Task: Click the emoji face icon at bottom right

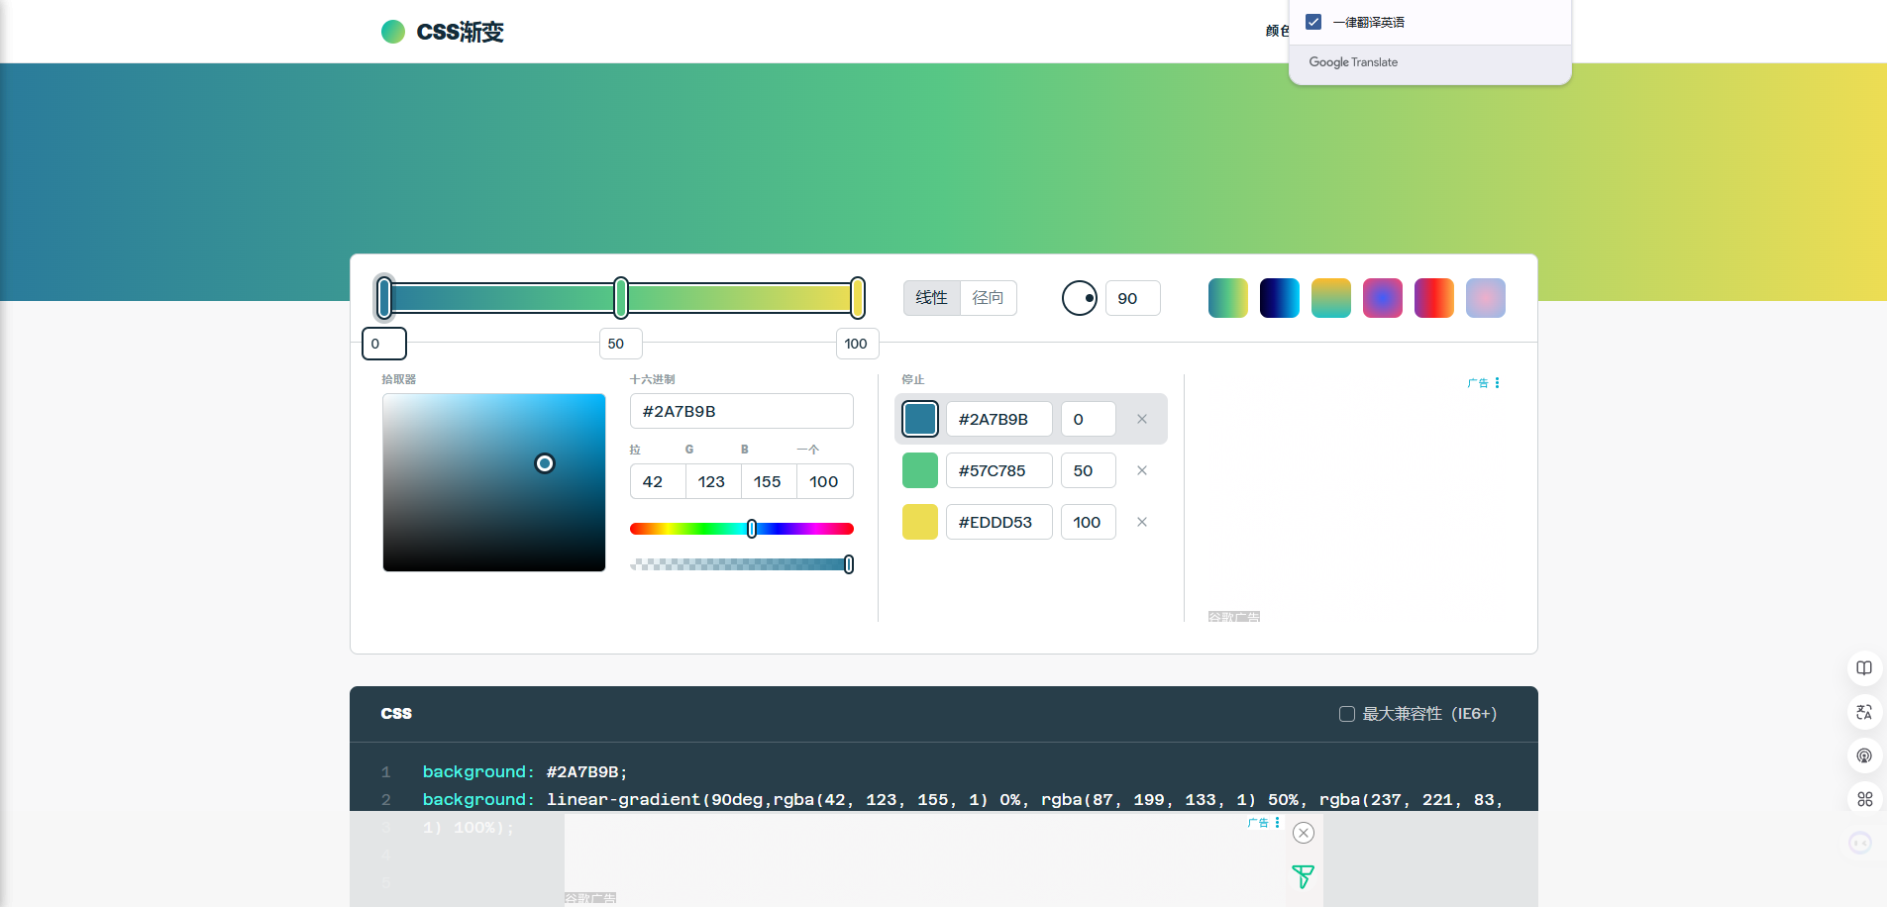Action: 1860,843
